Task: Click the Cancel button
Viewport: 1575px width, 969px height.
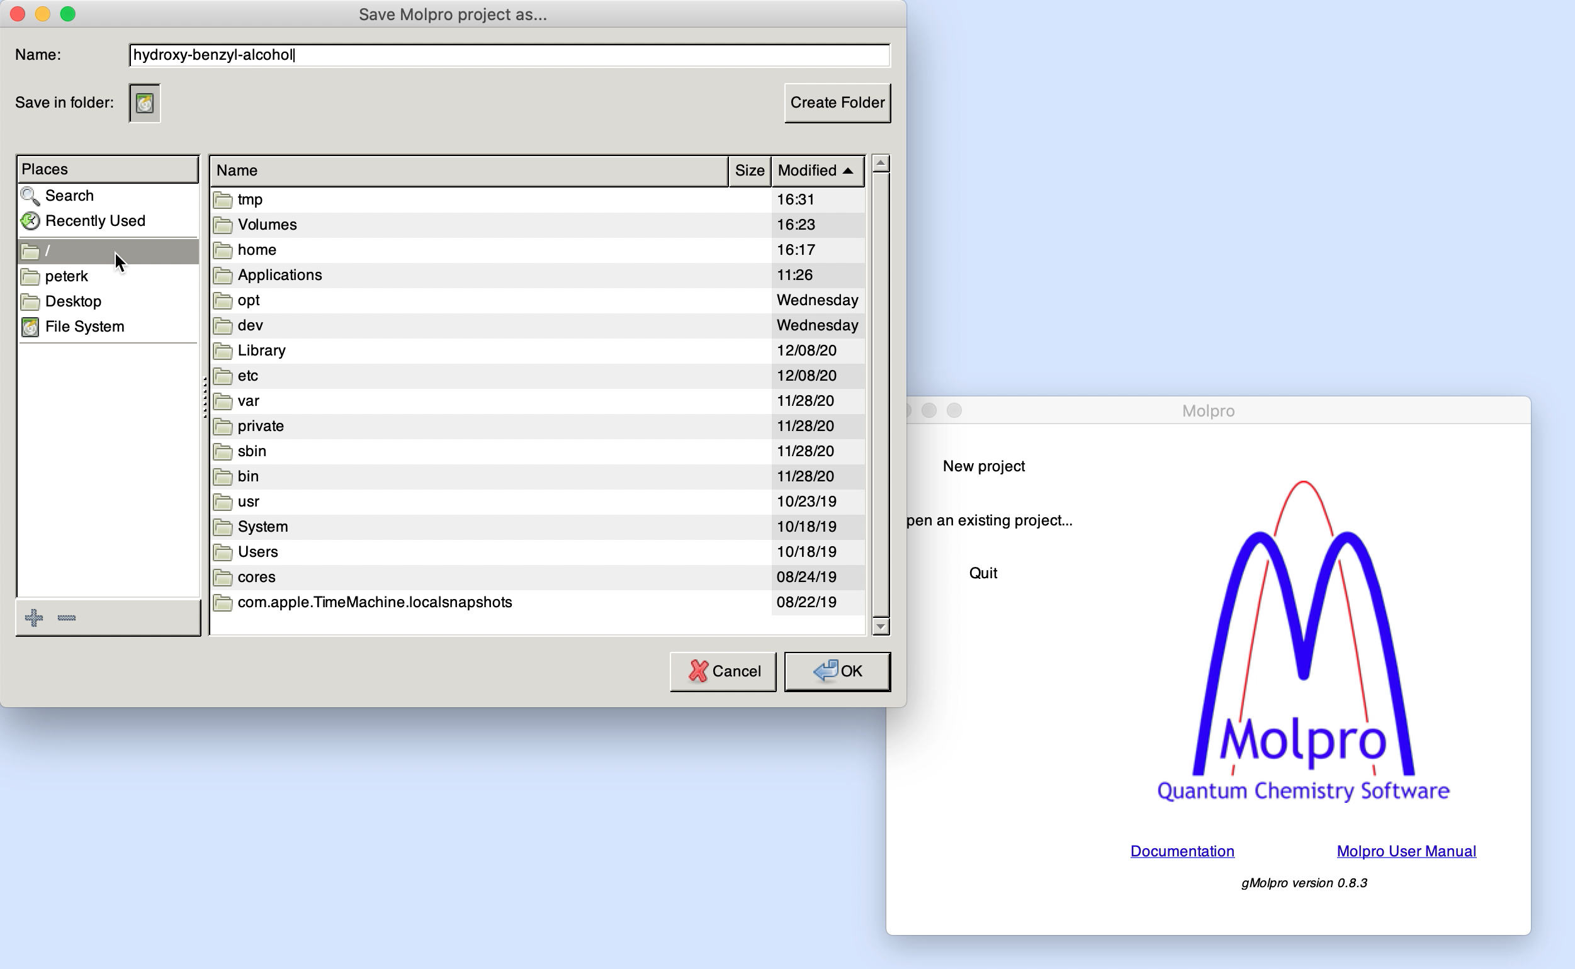Action: coord(723,671)
